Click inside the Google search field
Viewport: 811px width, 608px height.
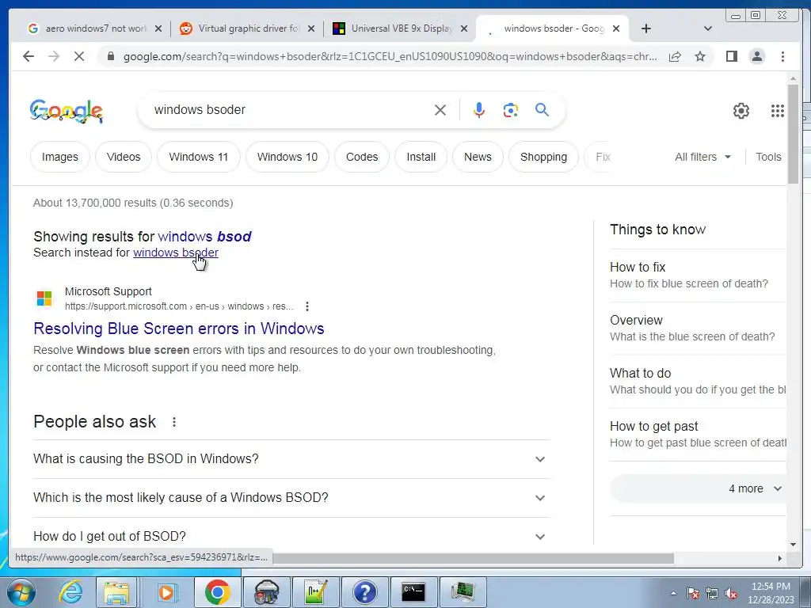pos(290,109)
